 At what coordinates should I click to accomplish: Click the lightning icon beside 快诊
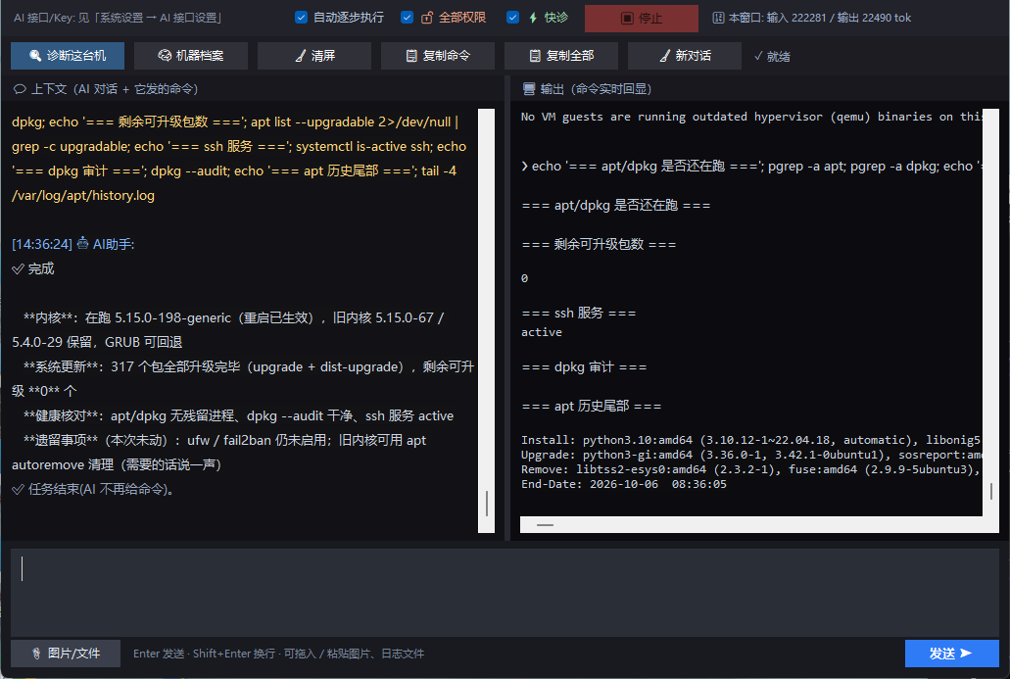tap(533, 18)
